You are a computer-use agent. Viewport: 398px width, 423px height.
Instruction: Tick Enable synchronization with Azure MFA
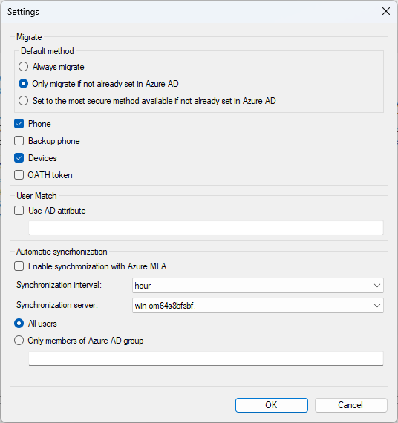click(19, 266)
